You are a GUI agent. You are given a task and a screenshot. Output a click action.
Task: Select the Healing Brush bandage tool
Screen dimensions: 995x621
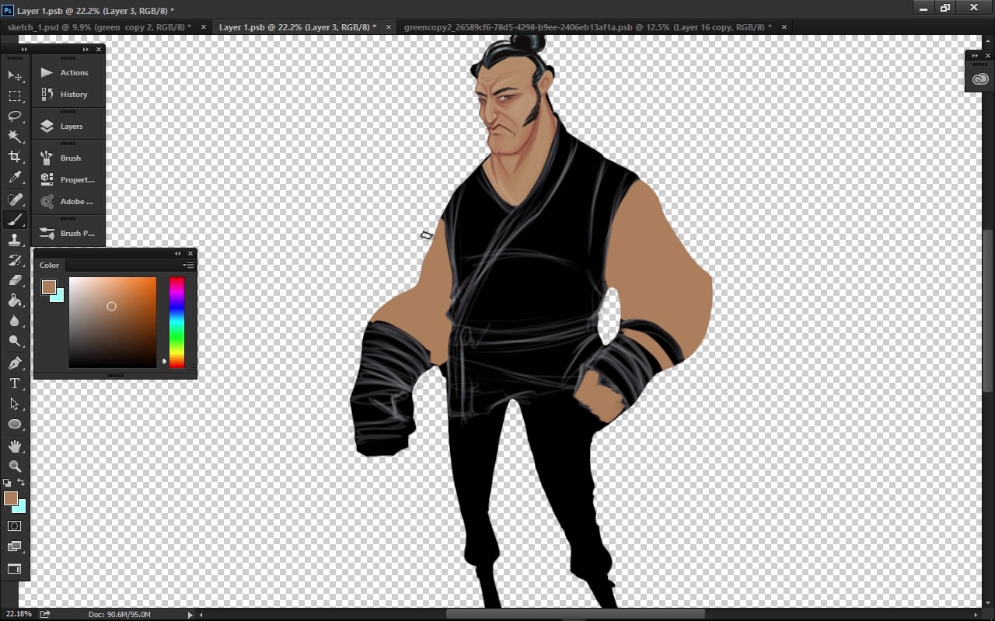point(15,199)
